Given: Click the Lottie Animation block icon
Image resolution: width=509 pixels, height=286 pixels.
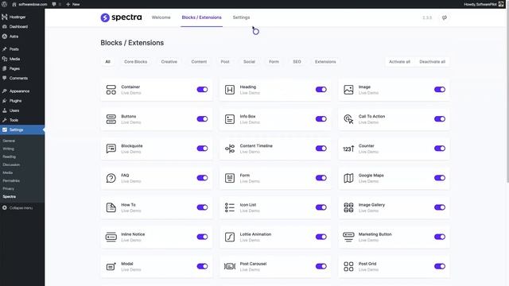Looking at the screenshot, I should tap(230, 237).
